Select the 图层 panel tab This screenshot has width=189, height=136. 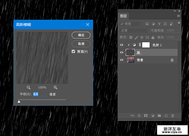(124, 16)
